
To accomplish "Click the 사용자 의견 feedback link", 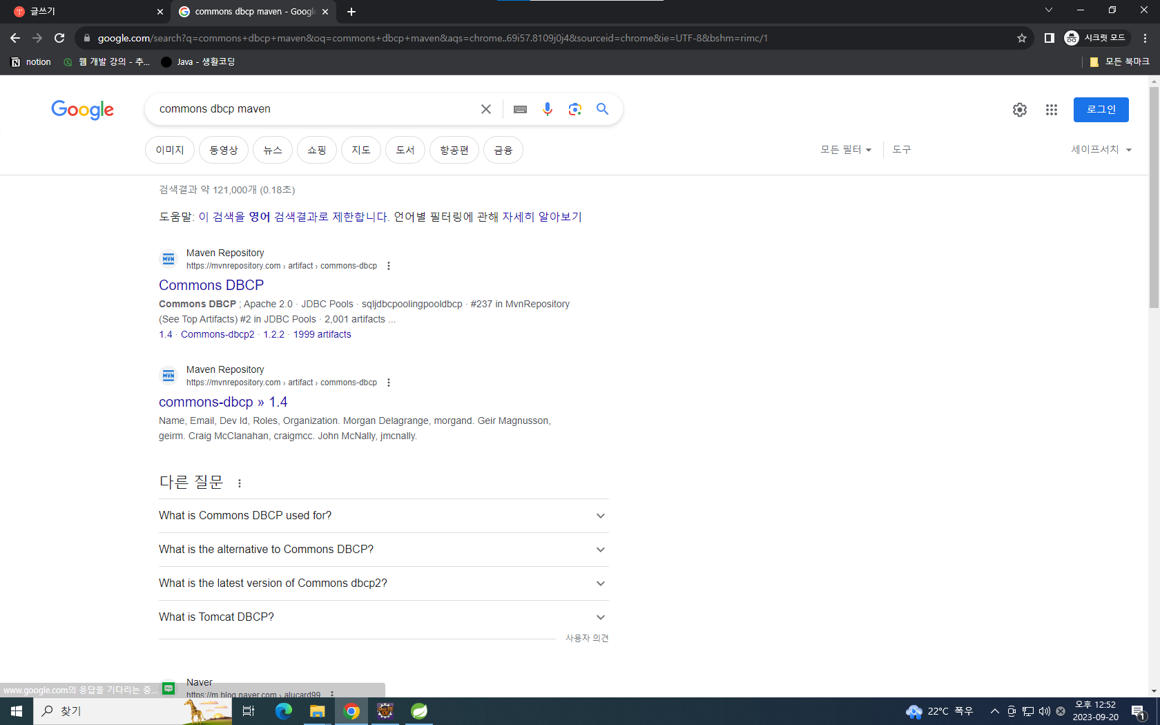I will point(587,638).
